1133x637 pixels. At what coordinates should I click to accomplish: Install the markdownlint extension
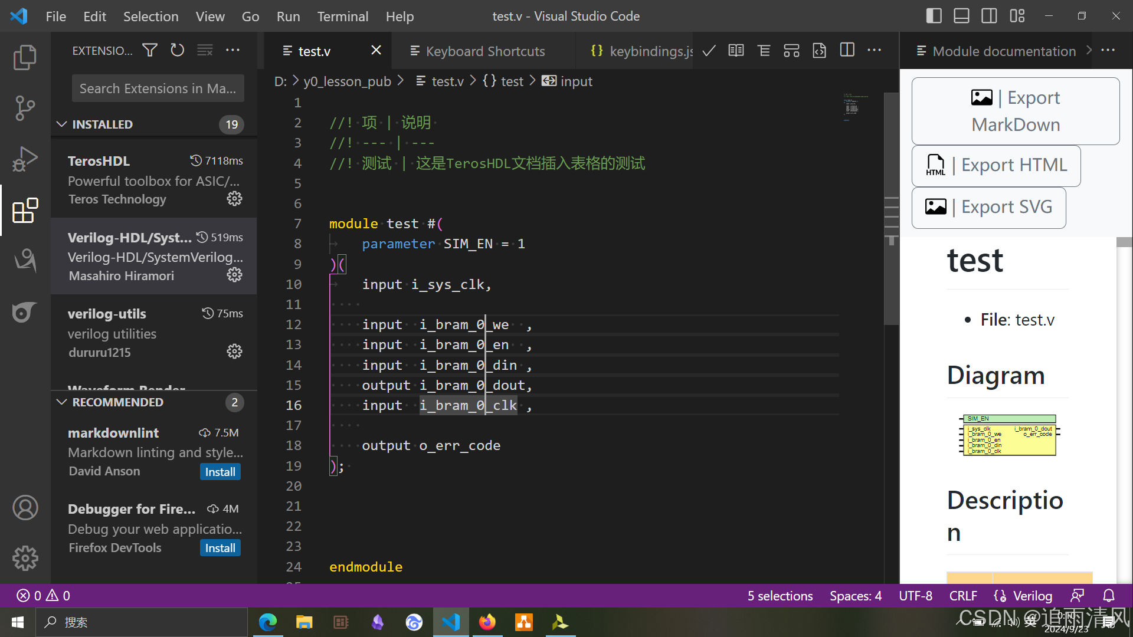click(x=220, y=471)
